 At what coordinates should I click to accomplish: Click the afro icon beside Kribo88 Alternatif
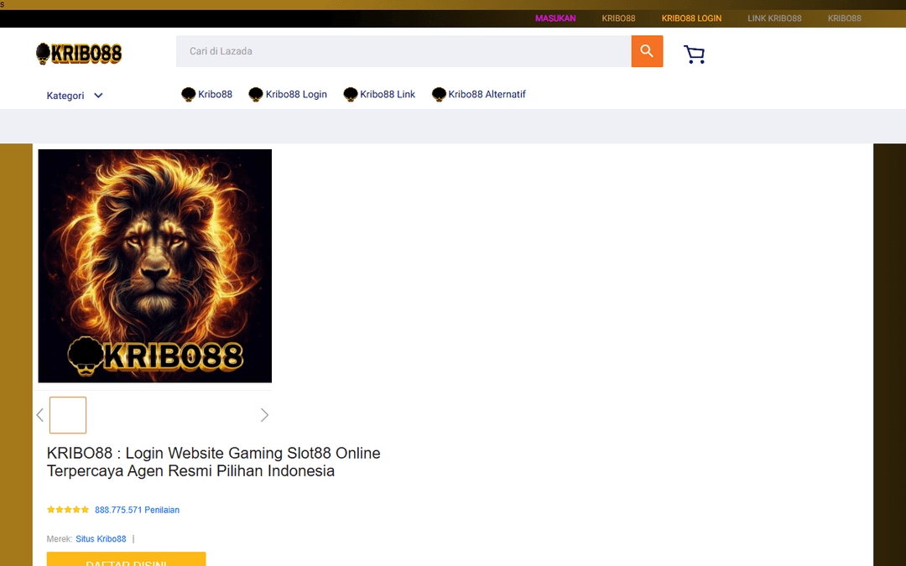(x=439, y=94)
